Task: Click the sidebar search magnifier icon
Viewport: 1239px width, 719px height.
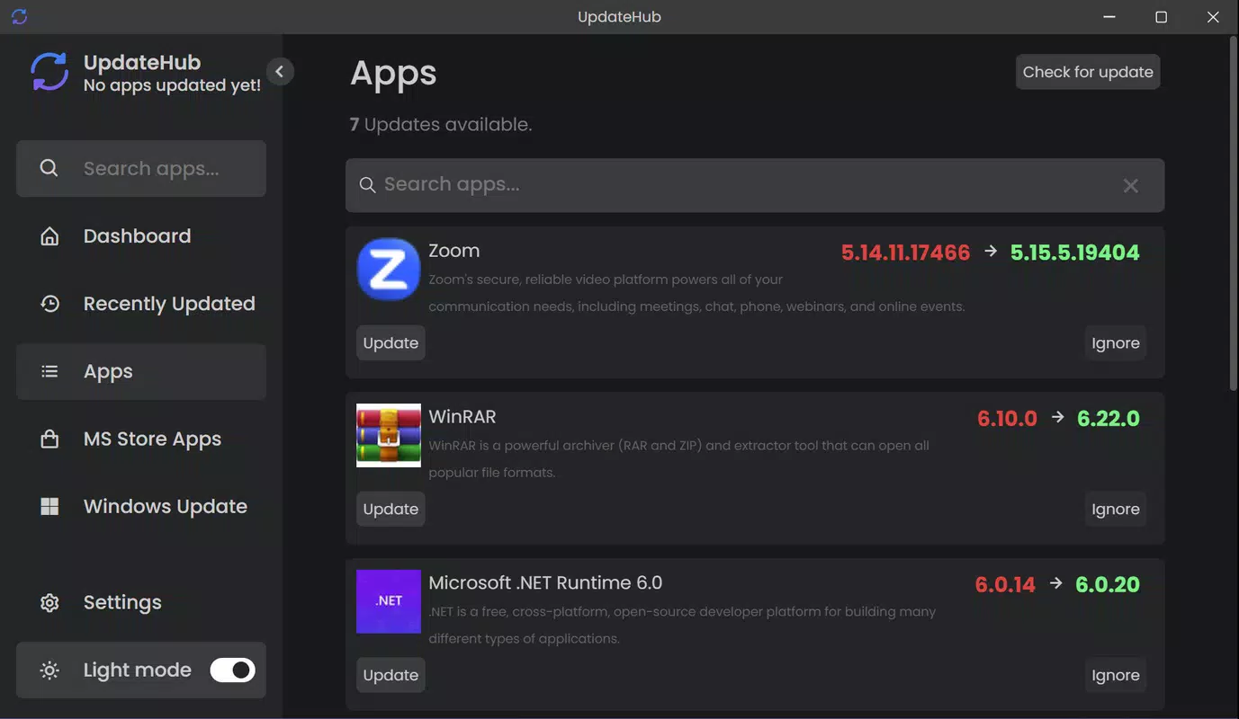Action: pos(49,168)
